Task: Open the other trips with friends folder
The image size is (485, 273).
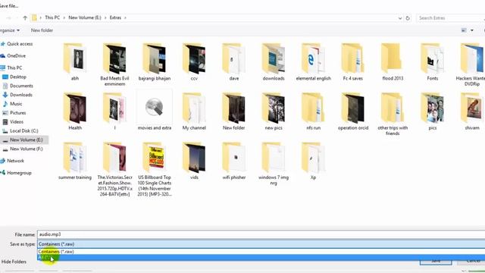Action: (x=393, y=114)
